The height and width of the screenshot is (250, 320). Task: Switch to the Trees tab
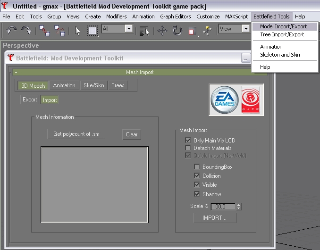[x=118, y=85]
